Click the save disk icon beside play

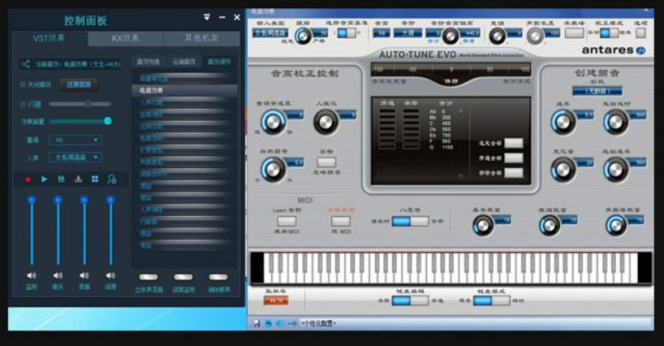coord(61,179)
